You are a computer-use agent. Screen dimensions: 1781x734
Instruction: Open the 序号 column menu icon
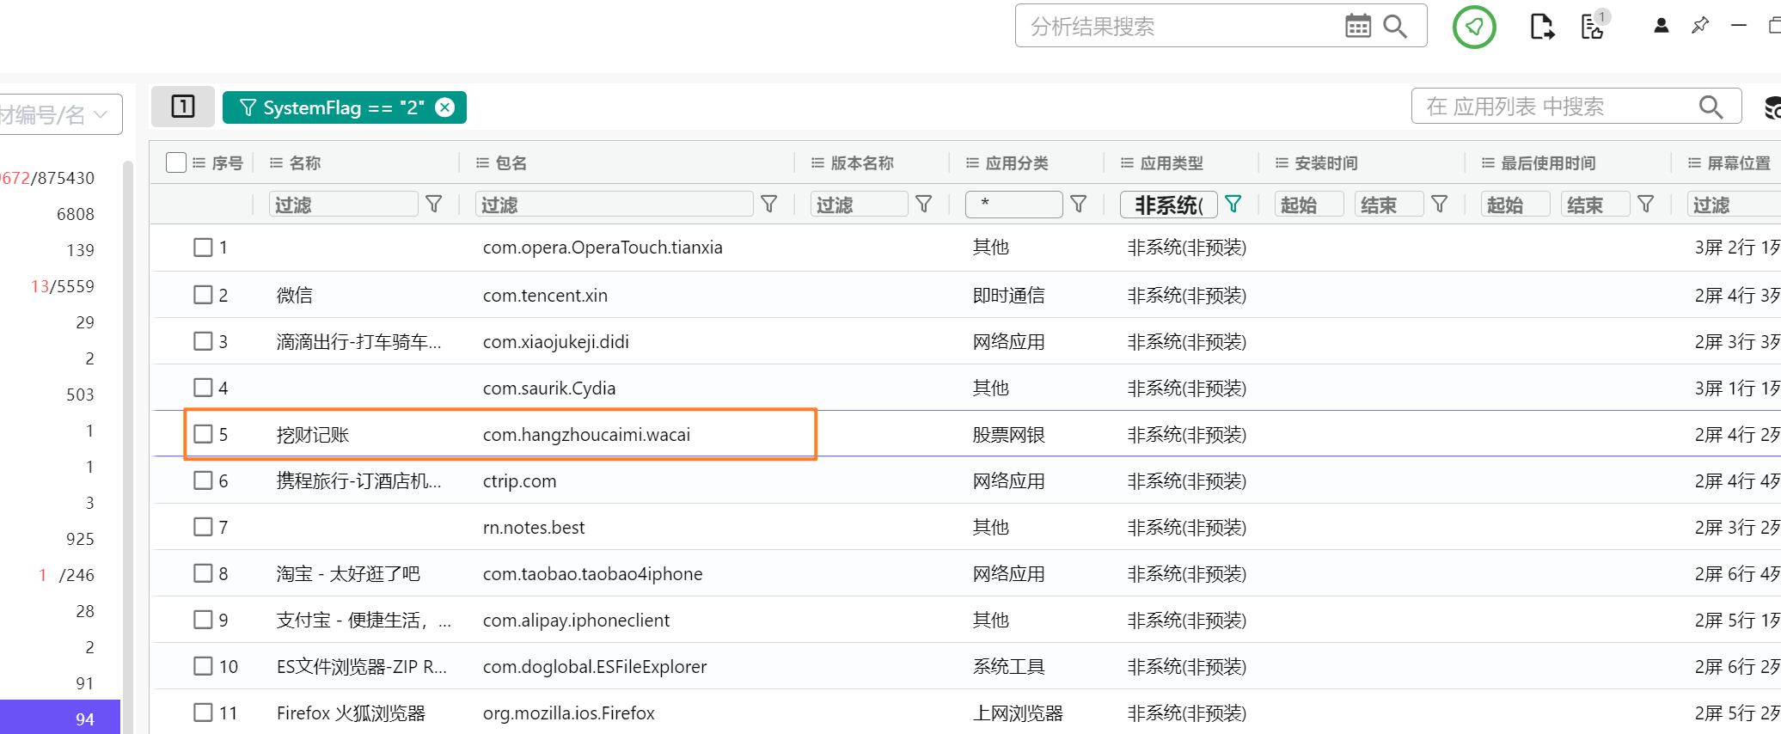click(199, 162)
